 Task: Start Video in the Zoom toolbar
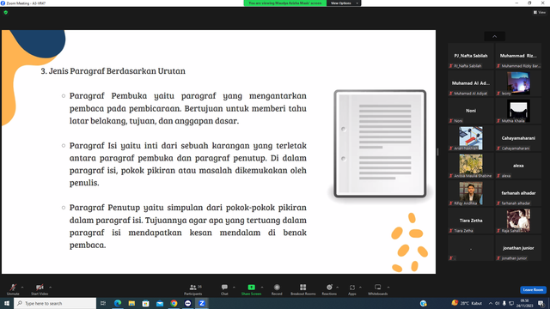(40, 289)
